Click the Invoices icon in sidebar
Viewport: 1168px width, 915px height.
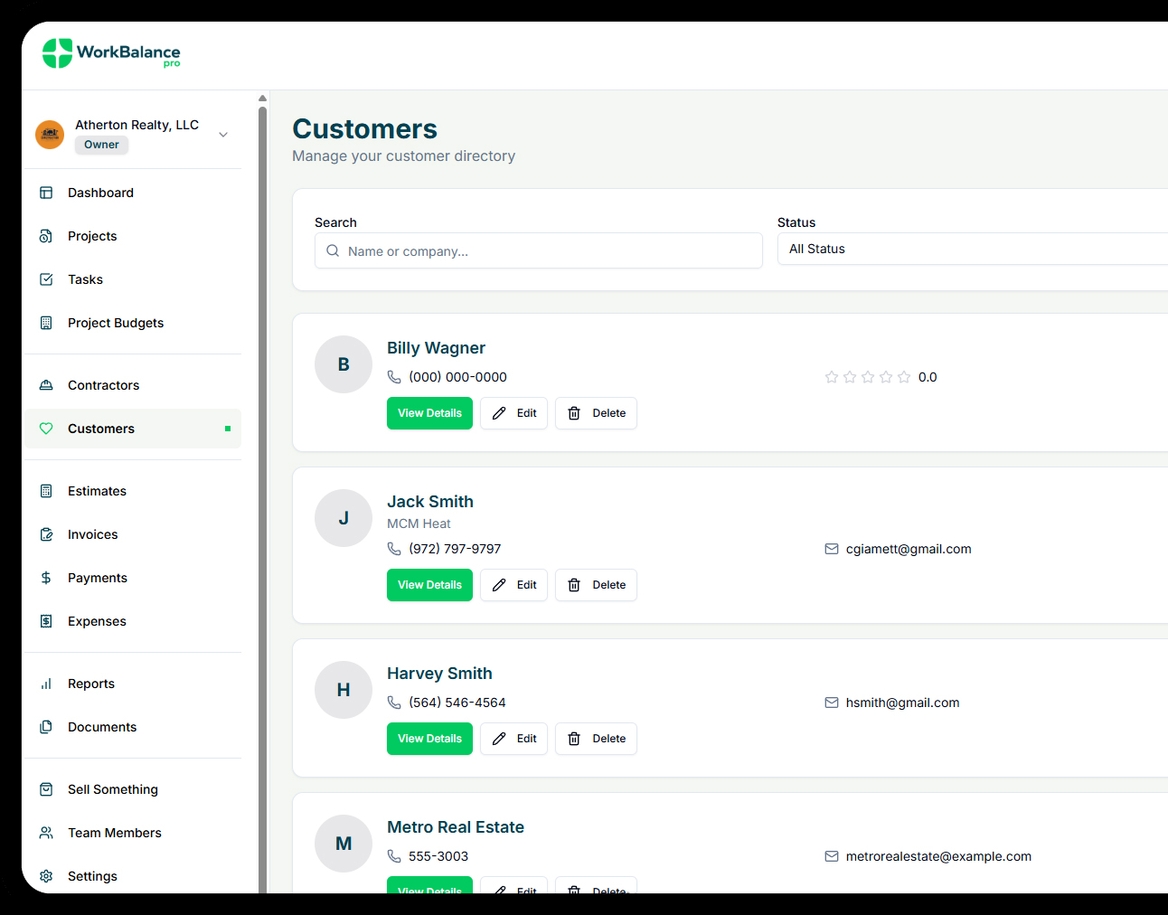(46, 534)
